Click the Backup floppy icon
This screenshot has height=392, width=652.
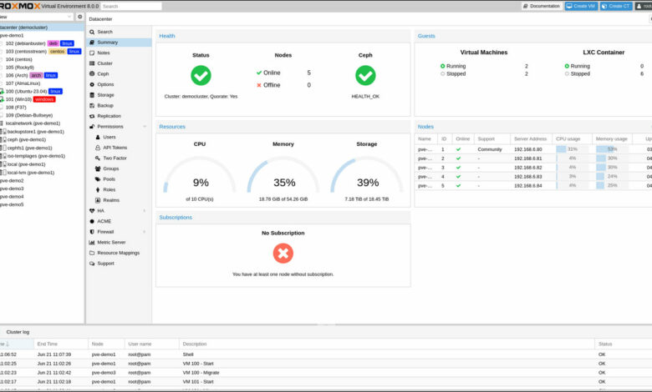[x=92, y=106]
